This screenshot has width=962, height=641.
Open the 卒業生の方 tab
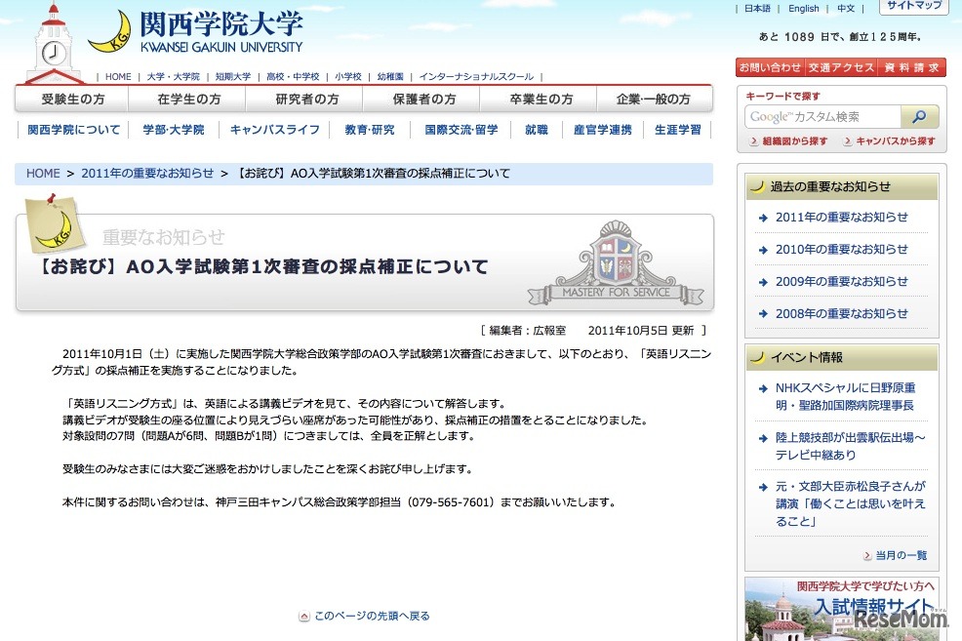541,99
